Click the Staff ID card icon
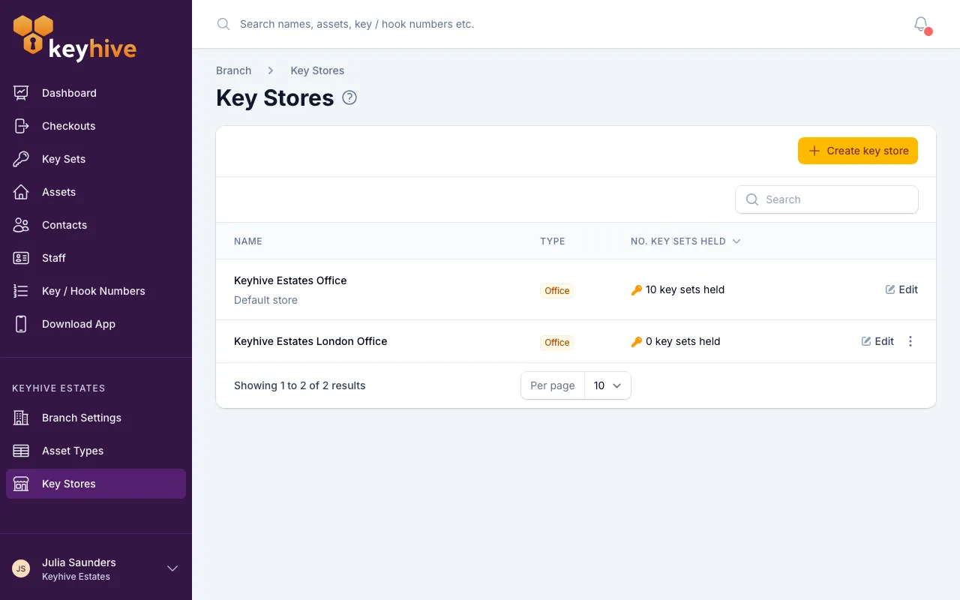Image resolution: width=960 pixels, height=600 pixels. pyautogui.click(x=21, y=258)
